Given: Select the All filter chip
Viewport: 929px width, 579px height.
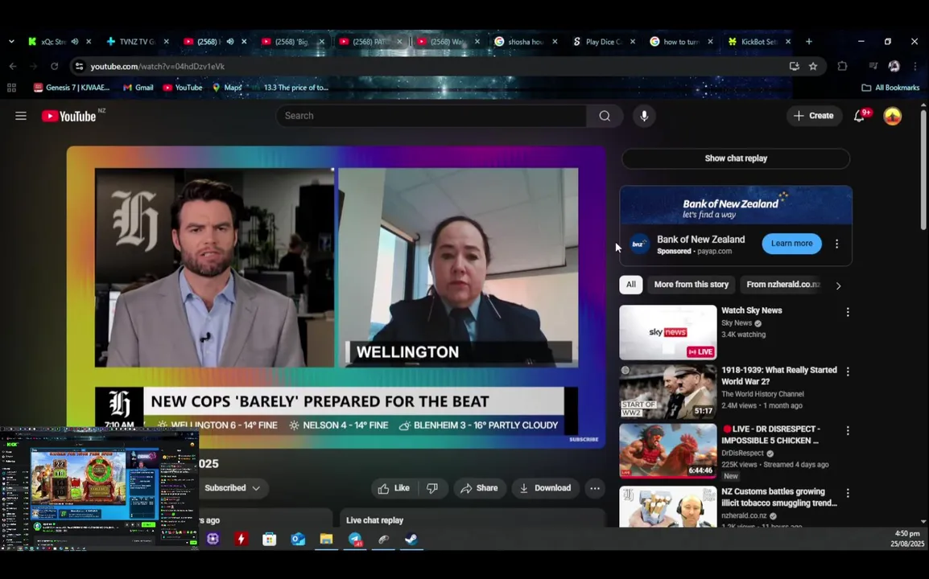Looking at the screenshot, I should (631, 285).
